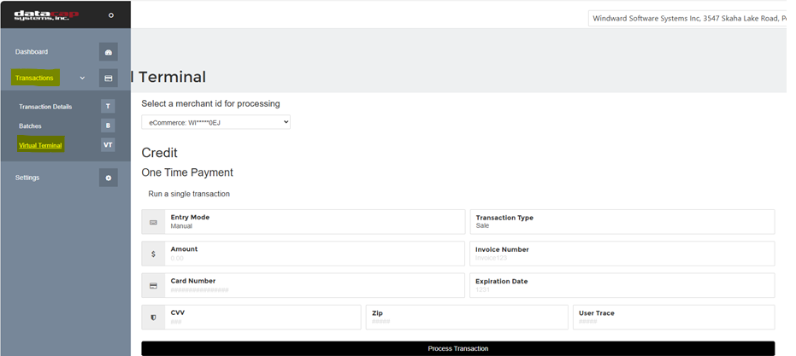796x356 pixels.
Task: Open Batches submenu item
Action: click(30, 125)
